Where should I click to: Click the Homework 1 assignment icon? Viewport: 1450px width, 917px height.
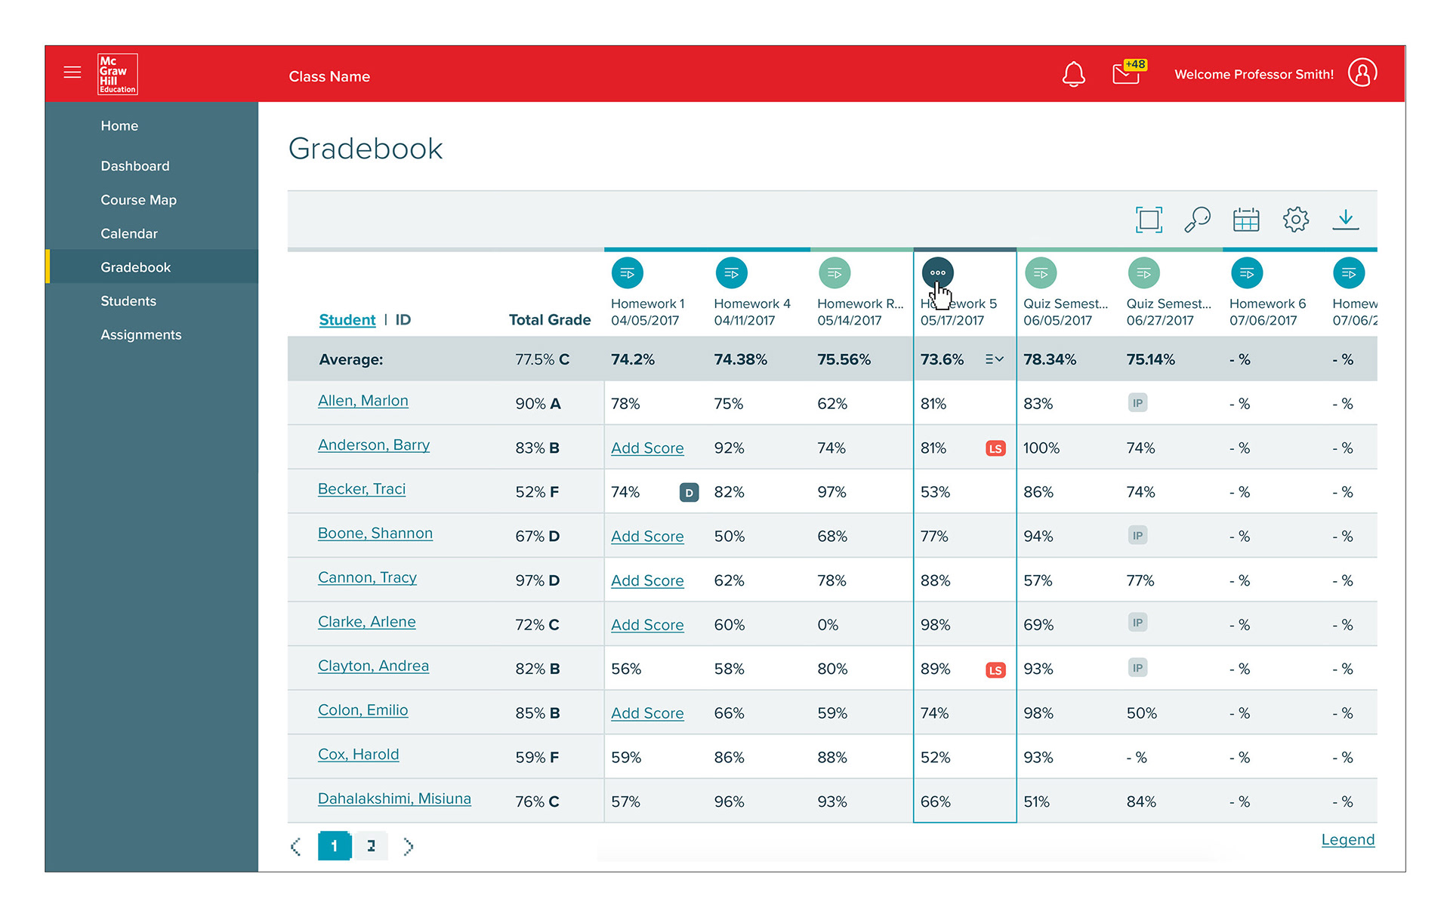pyautogui.click(x=627, y=273)
